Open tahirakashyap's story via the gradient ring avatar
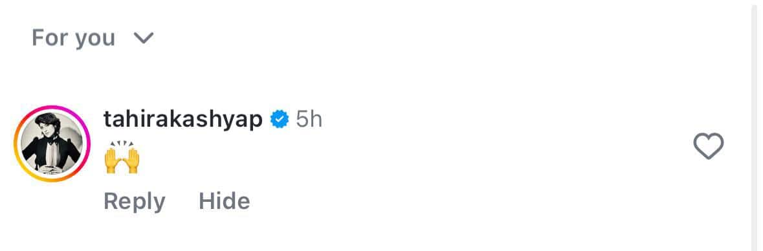The width and height of the screenshot is (763, 251). [x=52, y=144]
